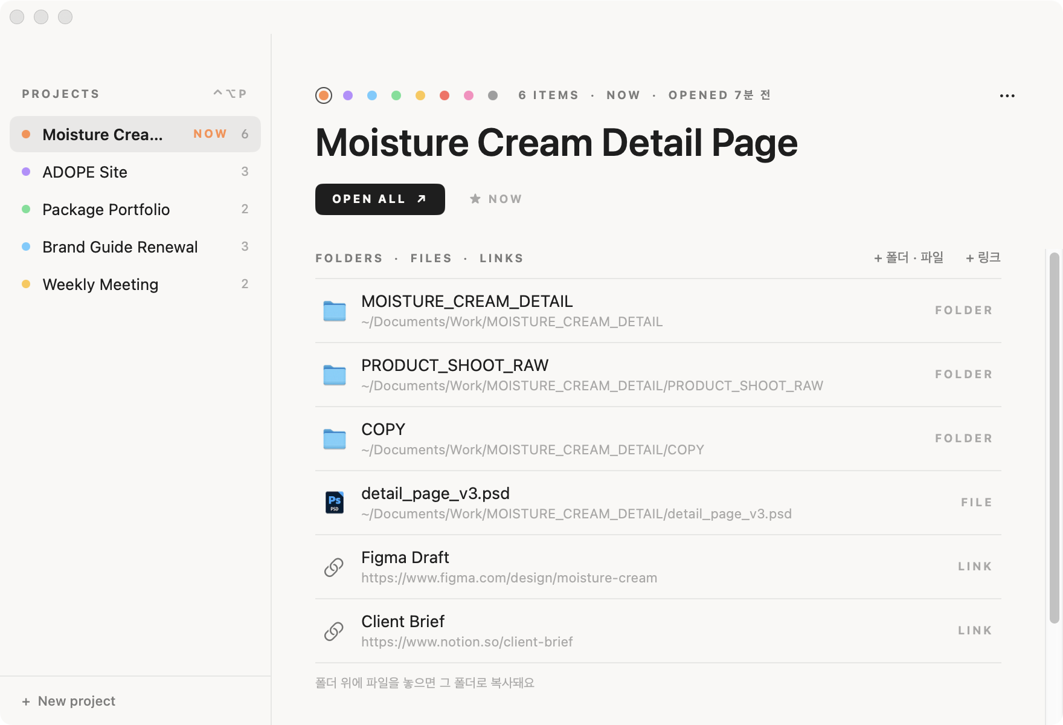Image resolution: width=1063 pixels, height=725 pixels.
Task: Open the Client Brief link title
Action: (403, 622)
